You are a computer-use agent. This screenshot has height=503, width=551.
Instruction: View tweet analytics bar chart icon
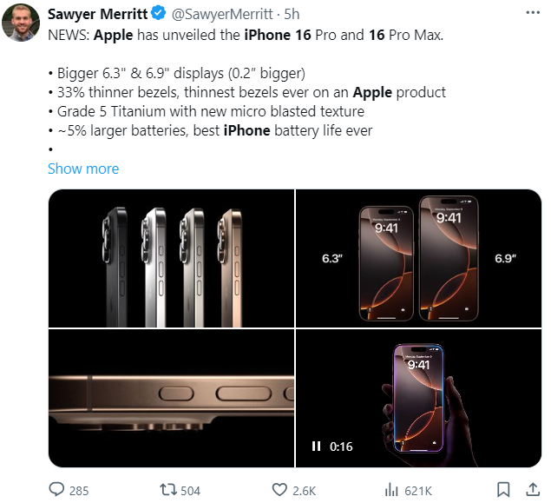(x=391, y=490)
